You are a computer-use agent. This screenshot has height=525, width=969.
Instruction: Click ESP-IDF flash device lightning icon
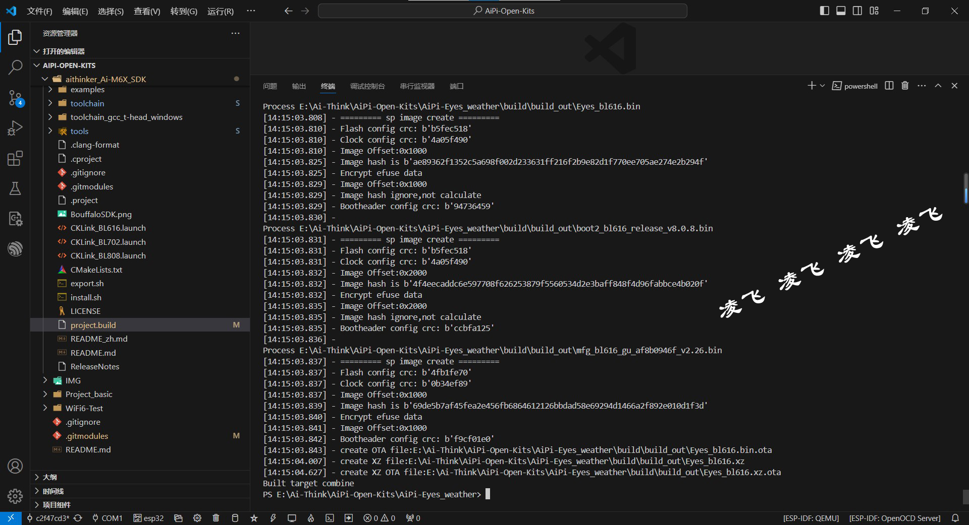pos(273,518)
